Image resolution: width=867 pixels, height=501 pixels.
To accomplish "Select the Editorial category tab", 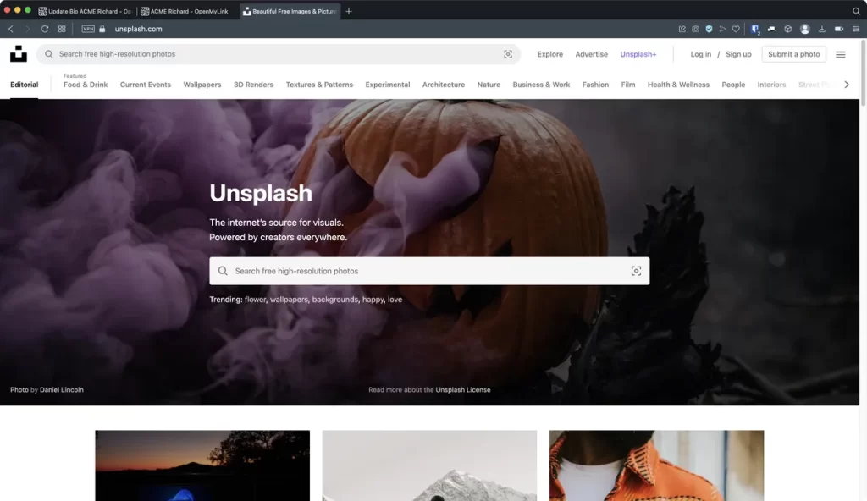I will point(25,85).
